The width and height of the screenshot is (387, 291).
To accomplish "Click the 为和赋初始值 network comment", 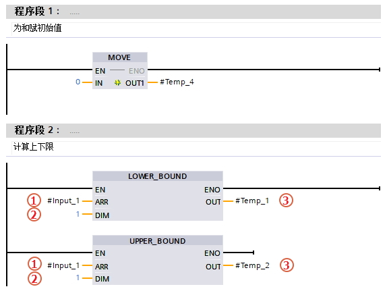I will pyautogui.click(x=37, y=28).
